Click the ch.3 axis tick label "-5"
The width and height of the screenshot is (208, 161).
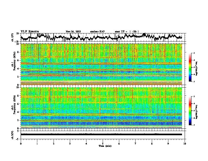point(18,139)
